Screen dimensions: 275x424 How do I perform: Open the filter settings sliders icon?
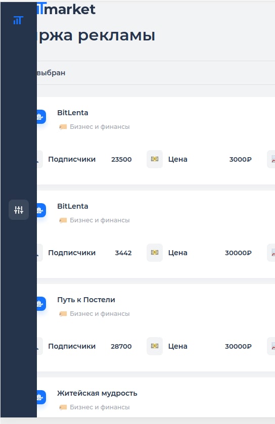pyautogui.click(x=19, y=210)
